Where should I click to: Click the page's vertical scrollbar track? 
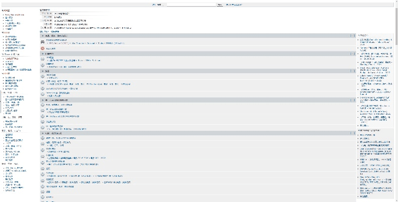pos(396,126)
